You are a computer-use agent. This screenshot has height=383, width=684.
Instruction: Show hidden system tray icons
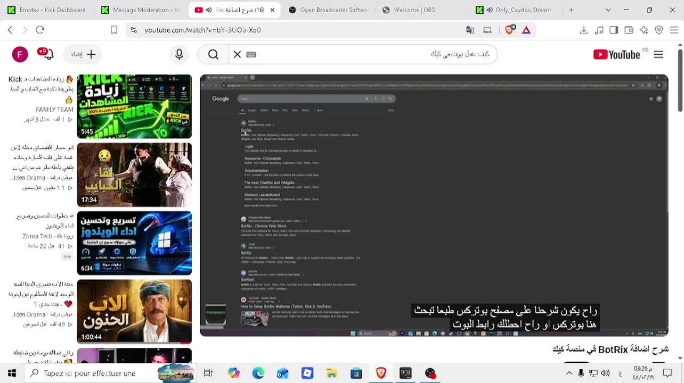[x=569, y=373]
